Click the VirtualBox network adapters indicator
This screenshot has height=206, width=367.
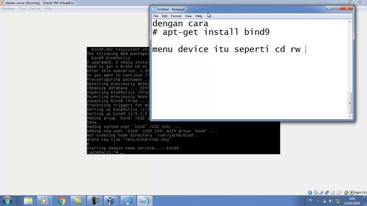327,192
